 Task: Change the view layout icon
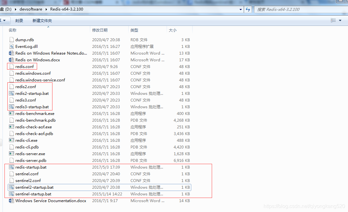tap(333, 20)
